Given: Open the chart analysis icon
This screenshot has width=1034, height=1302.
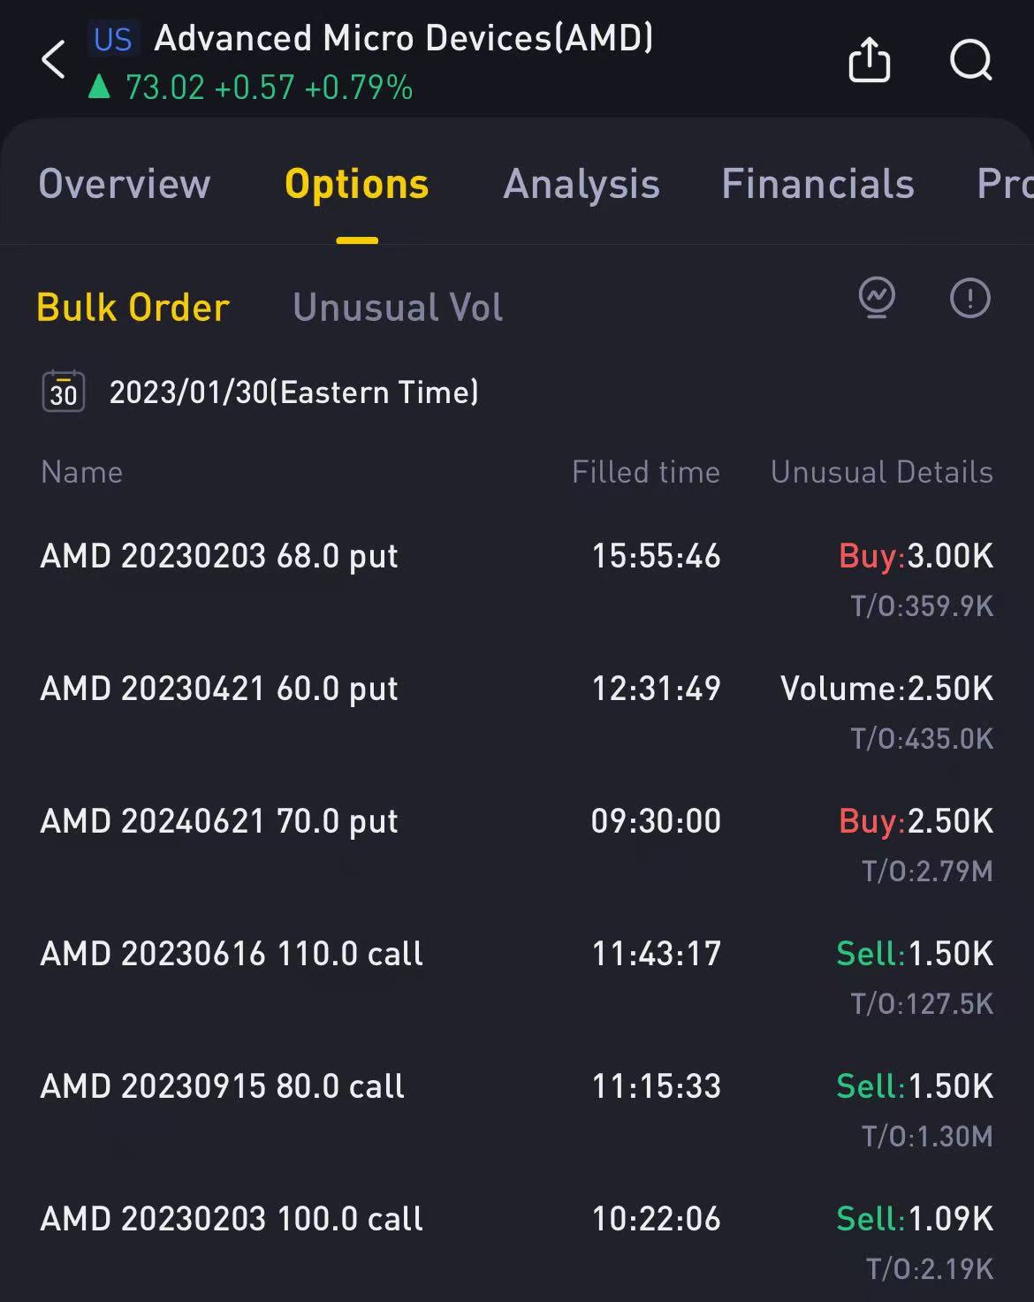Looking at the screenshot, I should point(877,298).
